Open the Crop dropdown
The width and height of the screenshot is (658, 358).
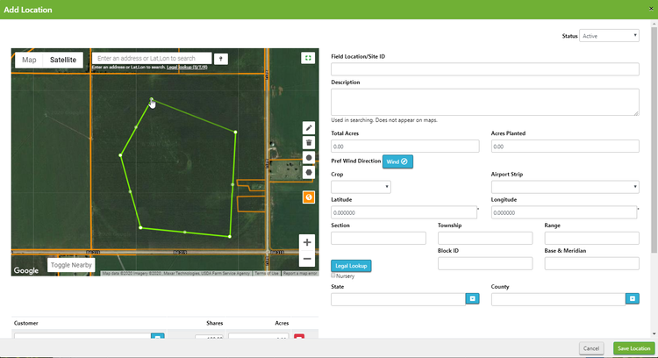[x=361, y=187]
